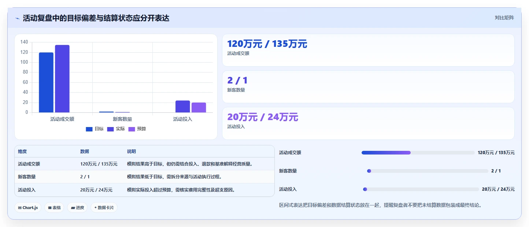529x227 pixels.
Task: Click the 活动成交额 chart axis label
Action: [62, 119]
